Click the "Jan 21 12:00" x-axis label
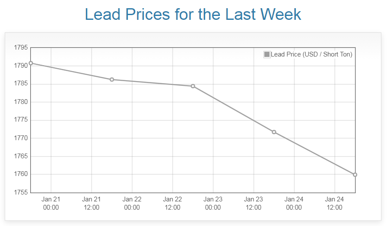 [92, 203]
